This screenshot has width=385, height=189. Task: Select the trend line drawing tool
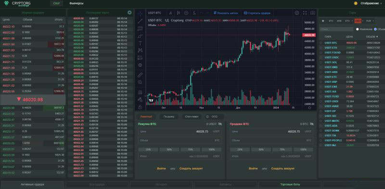[x=140, y=21]
